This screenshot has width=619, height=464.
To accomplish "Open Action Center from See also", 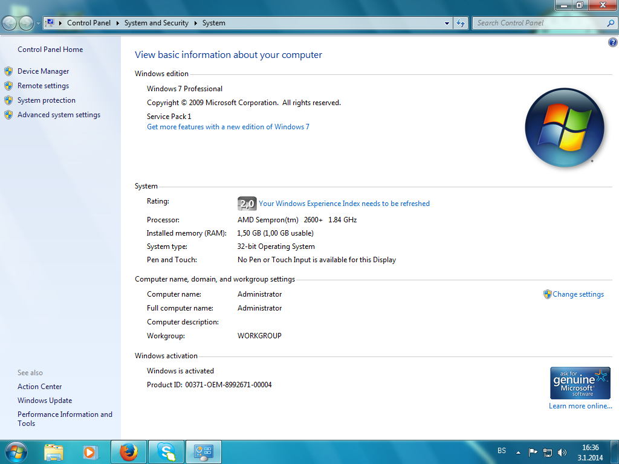I will 39,387.
